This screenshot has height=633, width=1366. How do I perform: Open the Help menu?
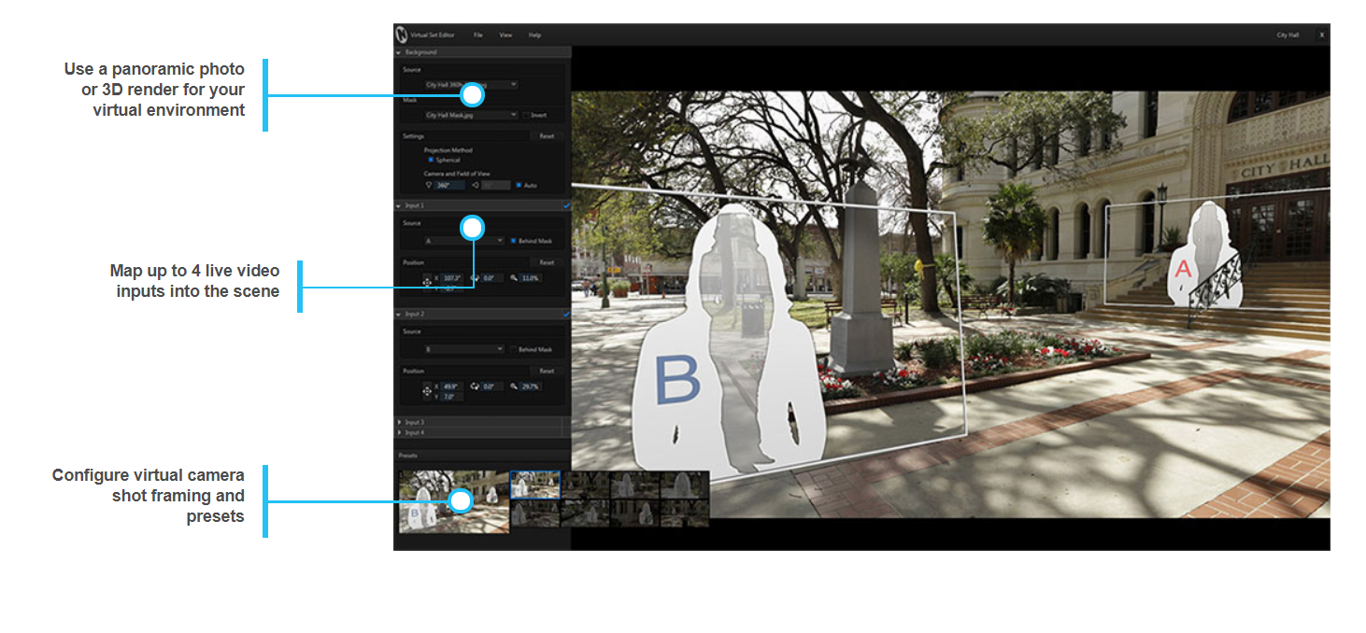pyautogui.click(x=534, y=35)
